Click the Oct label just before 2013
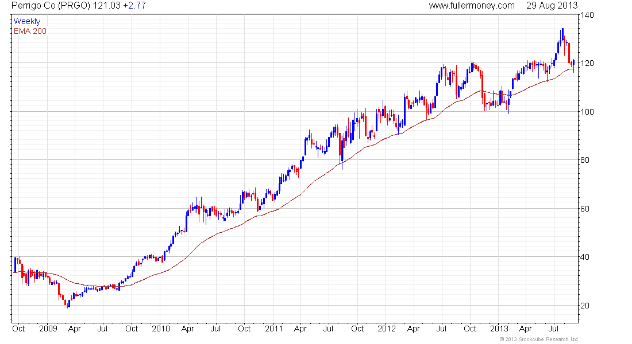This screenshot has height=344, width=632. click(470, 329)
